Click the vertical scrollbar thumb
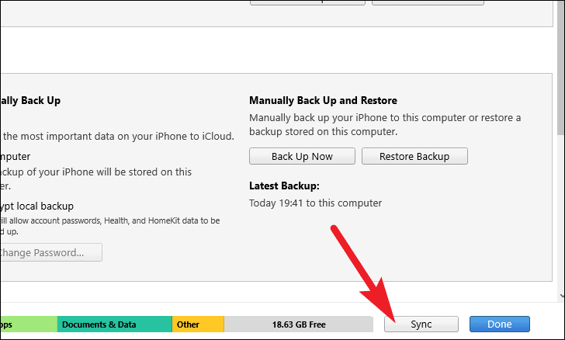This screenshot has width=565, height=340. click(x=560, y=67)
